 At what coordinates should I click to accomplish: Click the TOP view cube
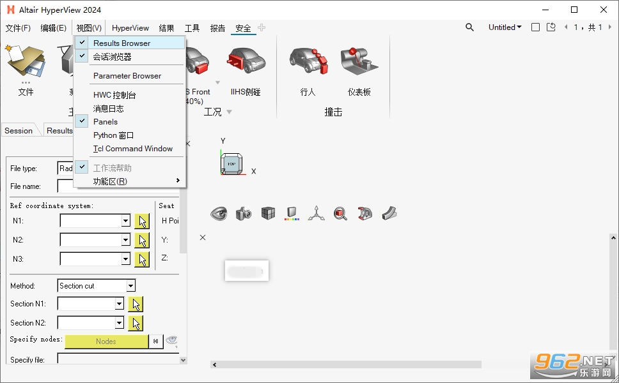pos(231,163)
